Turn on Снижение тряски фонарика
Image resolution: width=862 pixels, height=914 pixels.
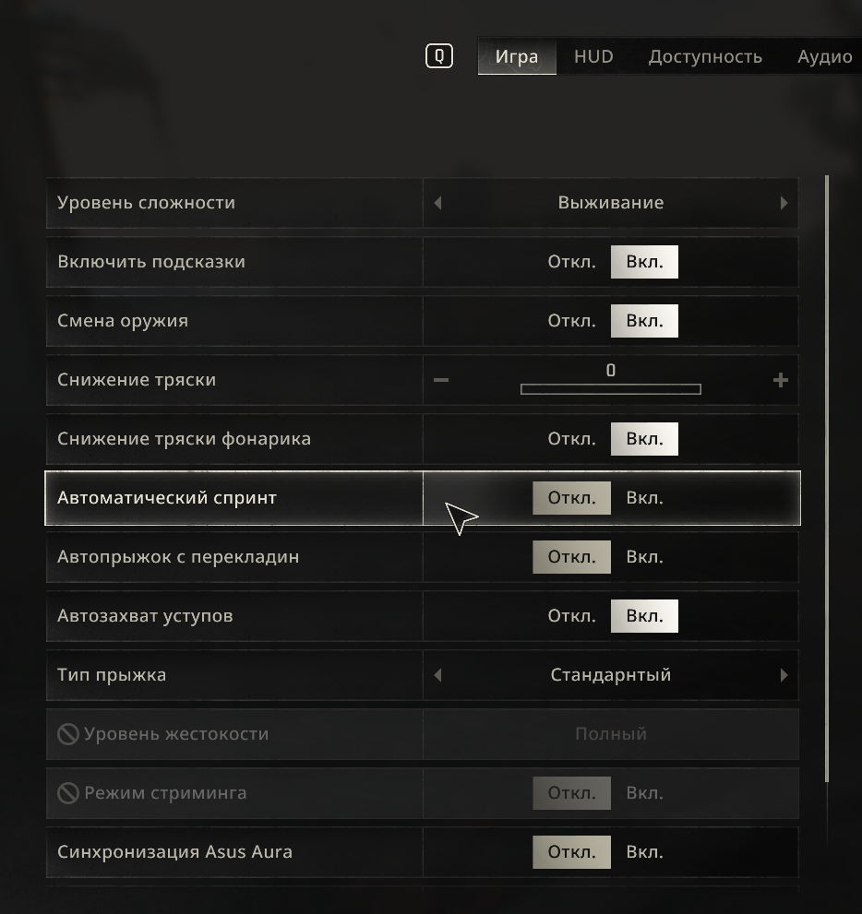(644, 439)
